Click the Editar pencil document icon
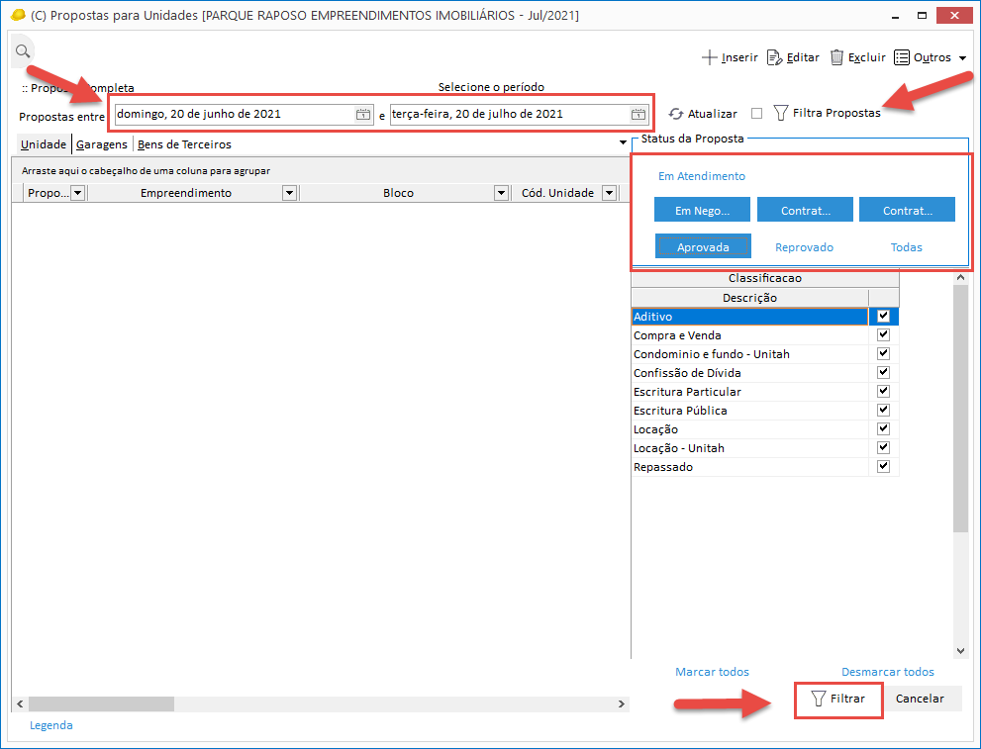Viewport: 981px width, 749px height. click(x=774, y=57)
